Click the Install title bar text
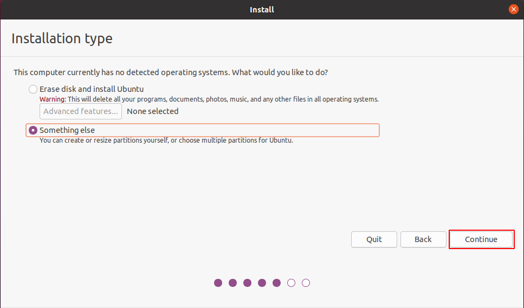The width and height of the screenshot is (524, 308). pyautogui.click(x=262, y=9)
